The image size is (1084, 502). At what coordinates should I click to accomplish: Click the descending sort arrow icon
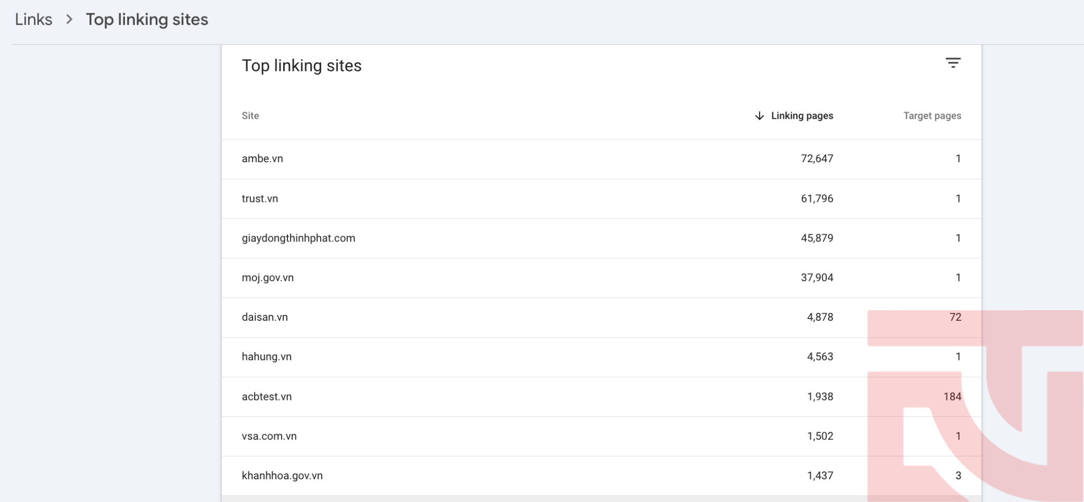(759, 116)
